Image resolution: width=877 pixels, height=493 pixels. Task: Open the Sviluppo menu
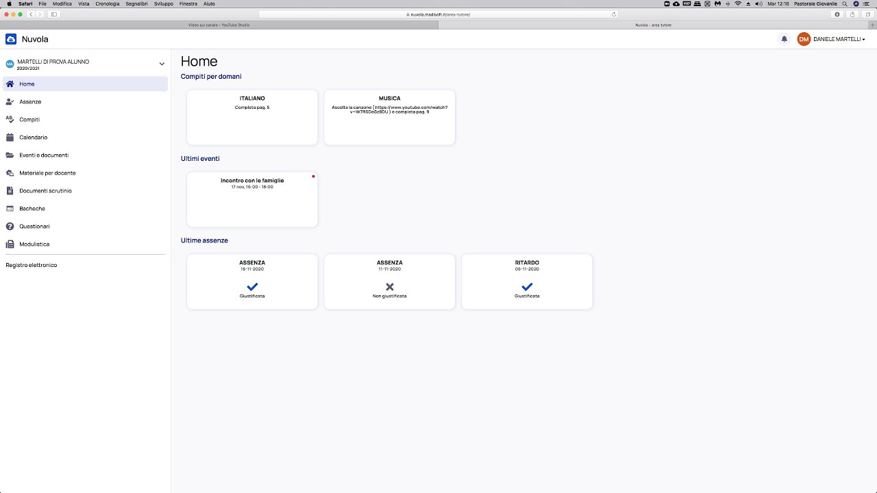pyautogui.click(x=164, y=3)
